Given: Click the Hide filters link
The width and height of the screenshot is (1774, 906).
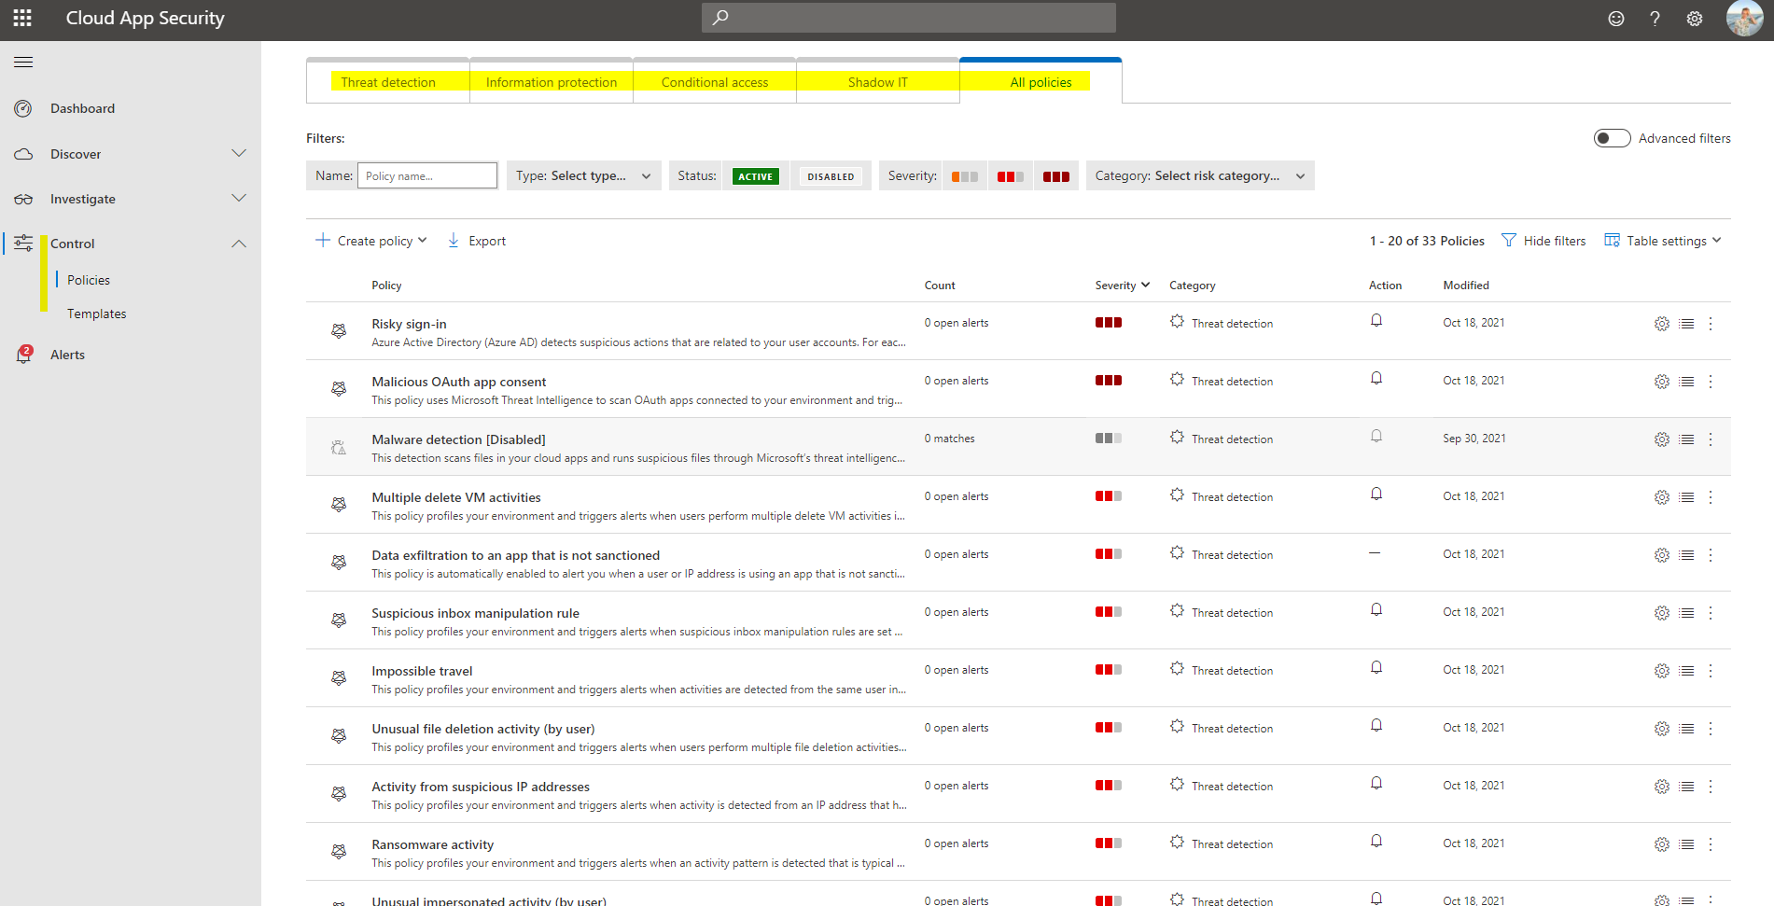Looking at the screenshot, I should [x=1555, y=241].
